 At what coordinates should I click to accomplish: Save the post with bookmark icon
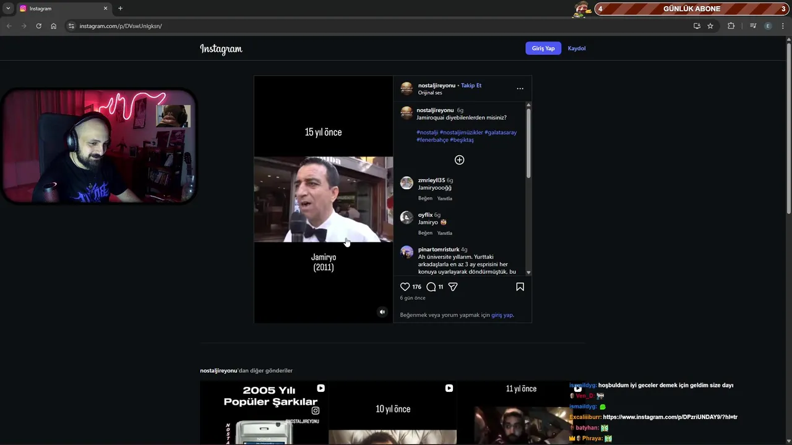[520, 287]
